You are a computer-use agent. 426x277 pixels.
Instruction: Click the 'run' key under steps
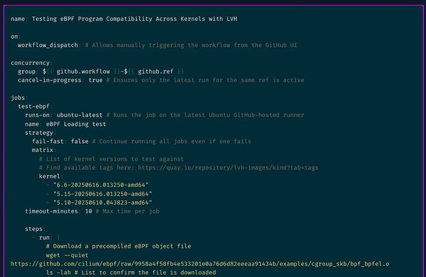44,237
